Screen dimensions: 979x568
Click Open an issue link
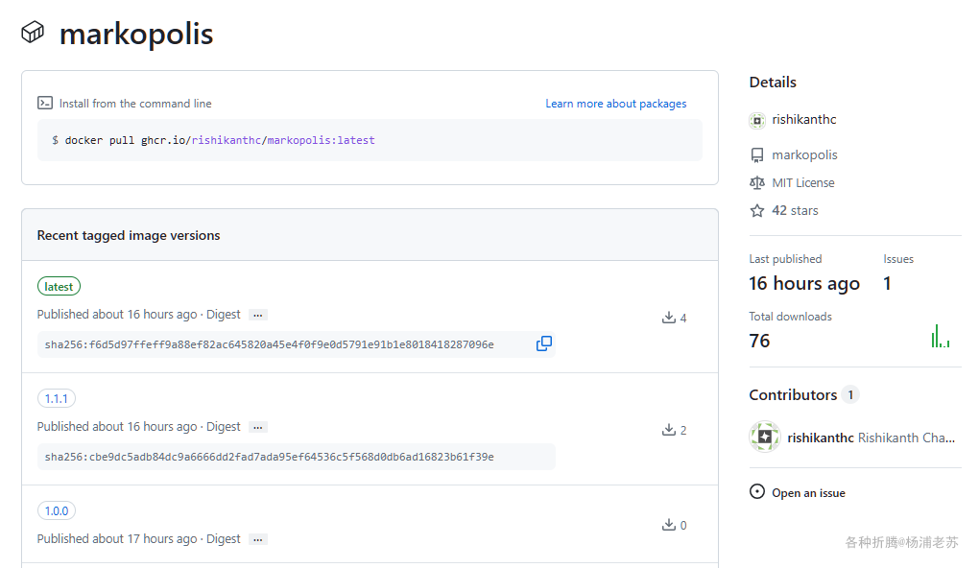(x=808, y=493)
